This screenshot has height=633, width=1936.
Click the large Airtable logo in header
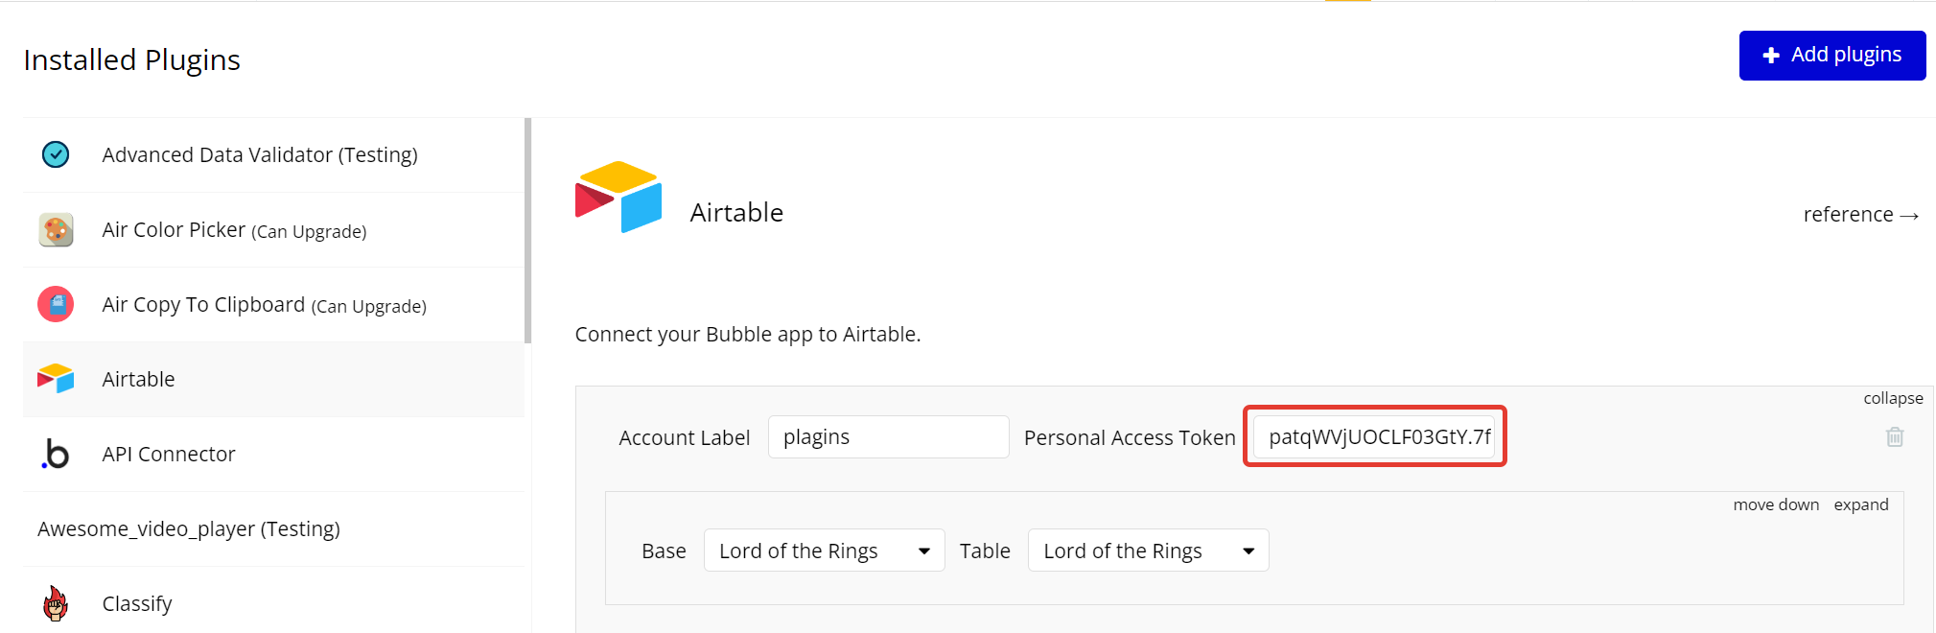pyautogui.click(x=618, y=197)
